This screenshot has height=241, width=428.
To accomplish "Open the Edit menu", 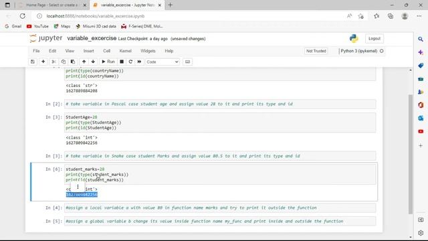I will (x=52, y=51).
